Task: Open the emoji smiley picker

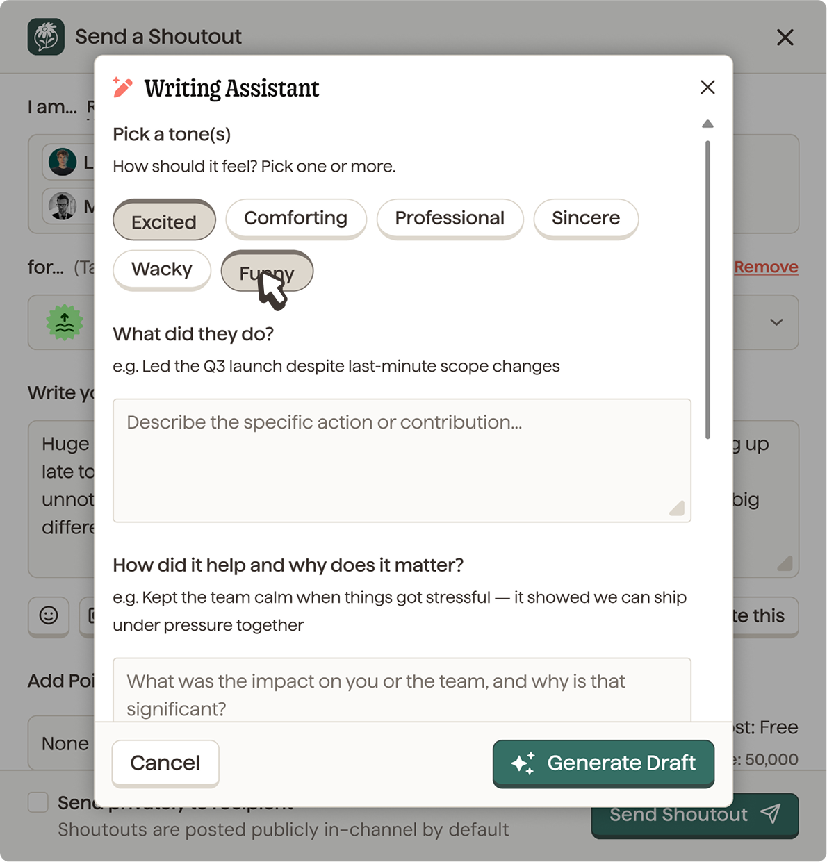Action: (x=49, y=617)
